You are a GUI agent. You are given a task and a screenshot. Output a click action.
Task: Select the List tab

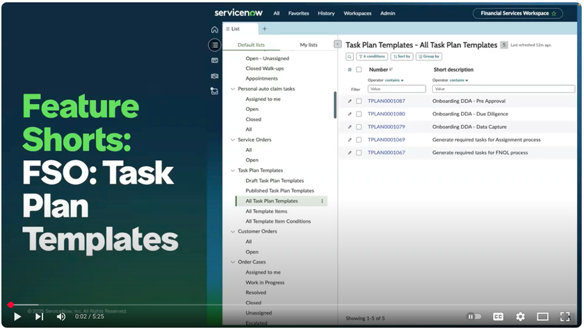[241, 28]
